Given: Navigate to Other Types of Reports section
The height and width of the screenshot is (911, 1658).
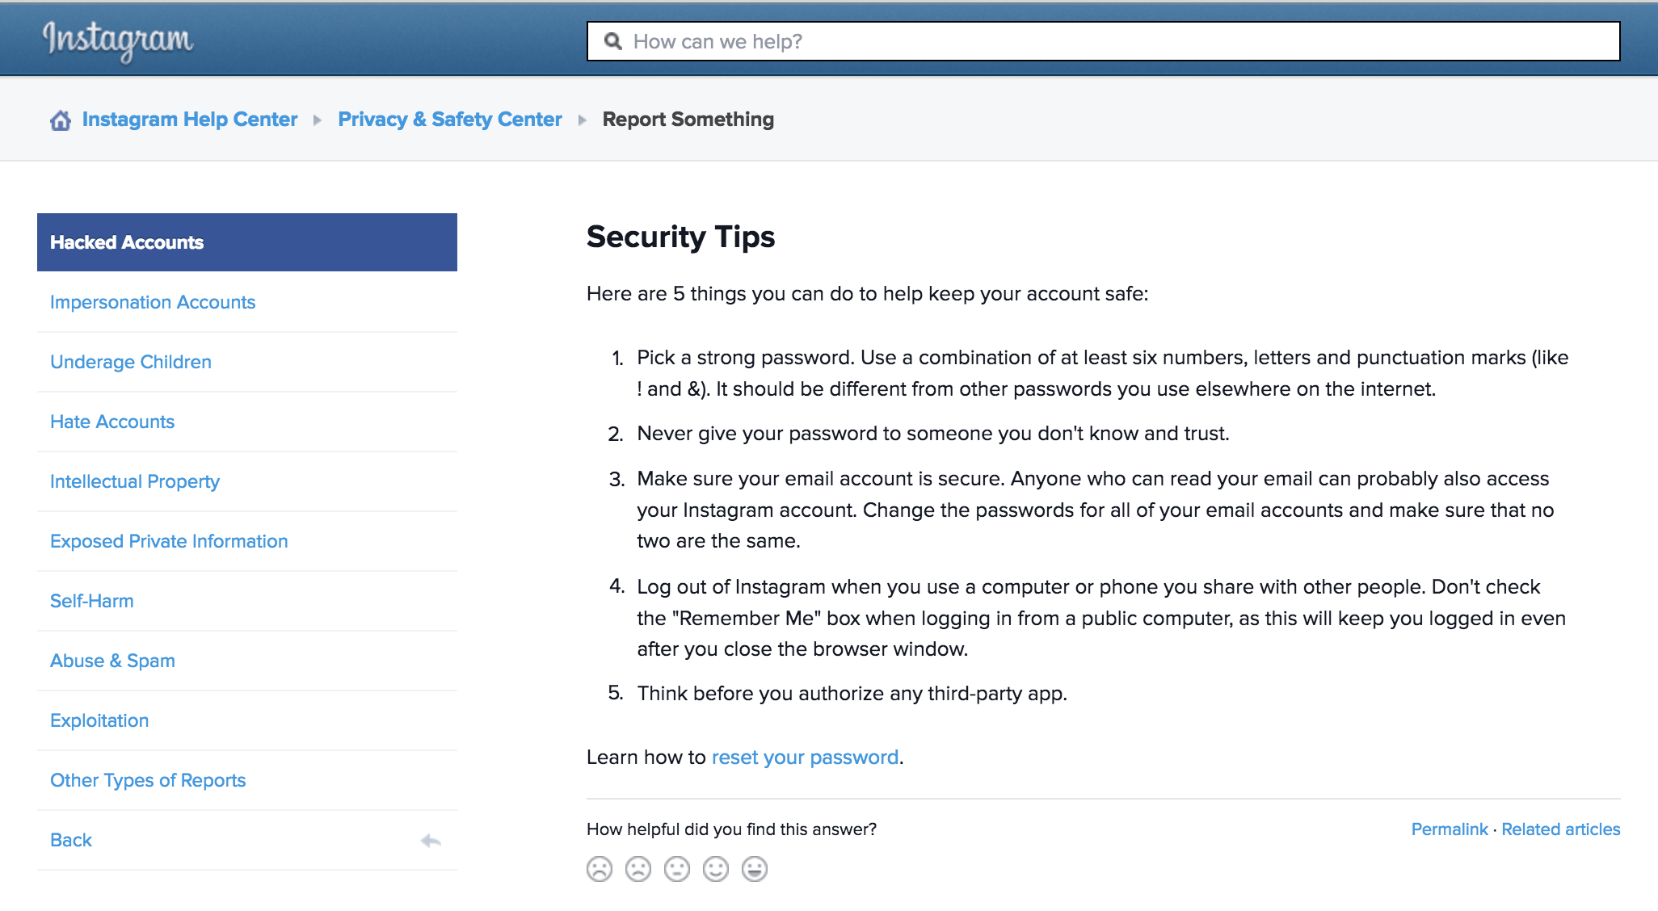Looking at the screenshot, I should tap(147, 779).
